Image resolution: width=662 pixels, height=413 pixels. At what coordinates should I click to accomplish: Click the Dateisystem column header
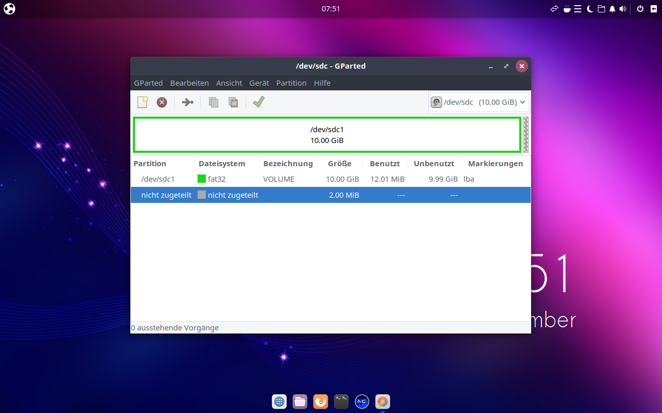click(228, 164)
